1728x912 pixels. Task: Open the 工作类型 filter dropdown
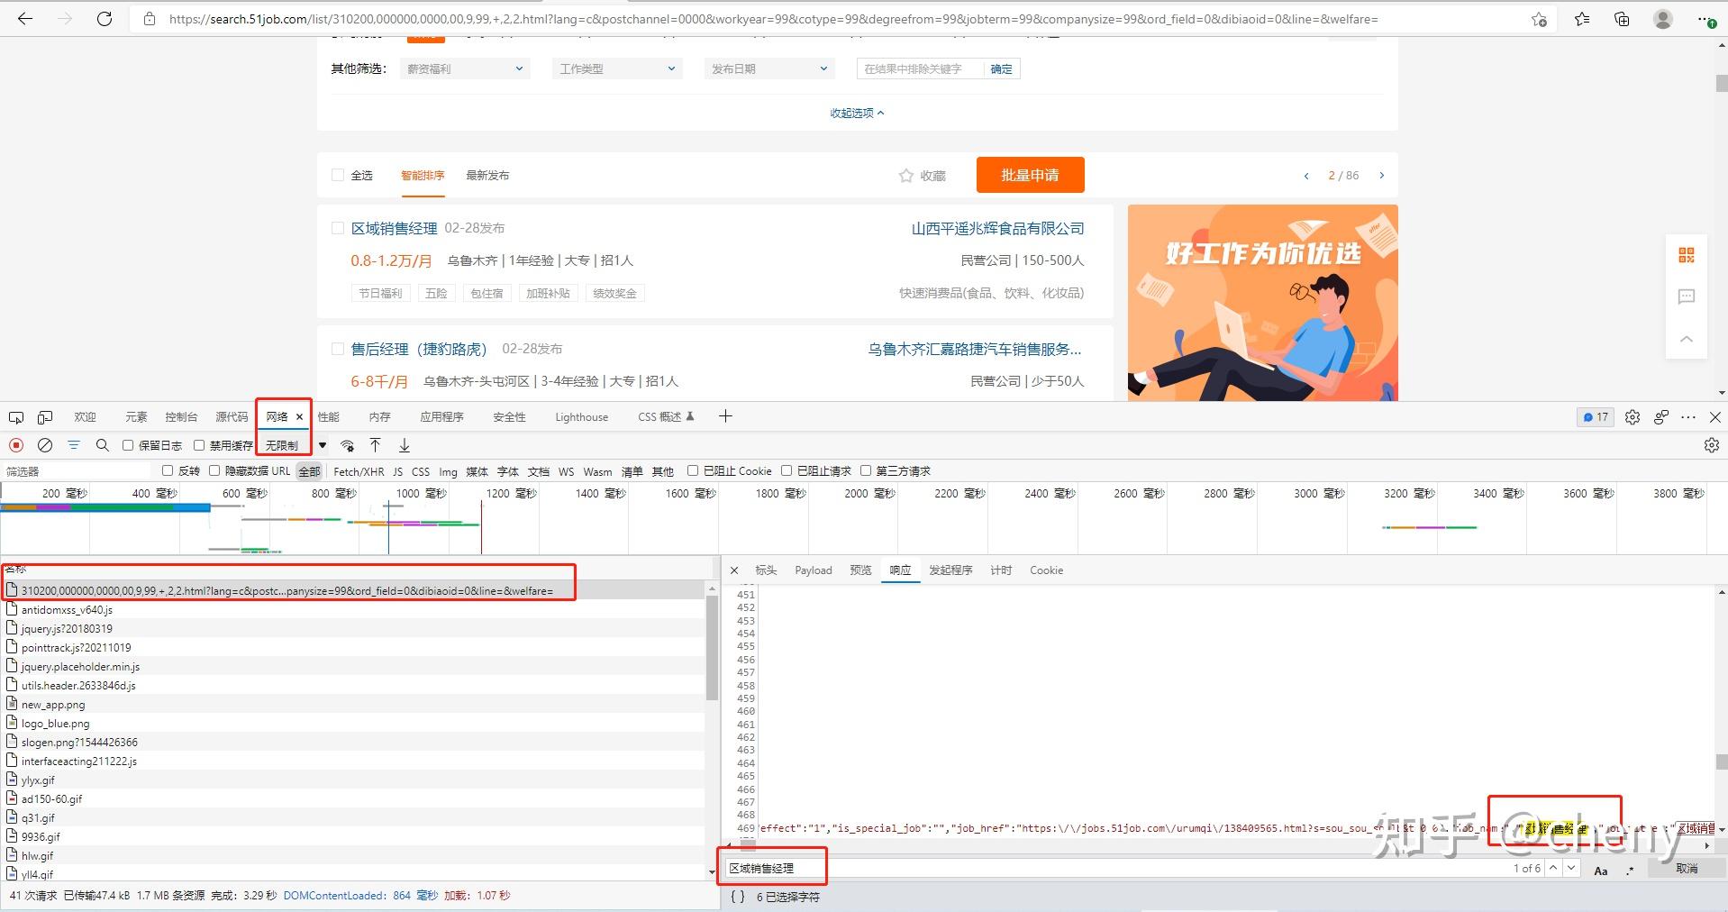tap(616, 68)
